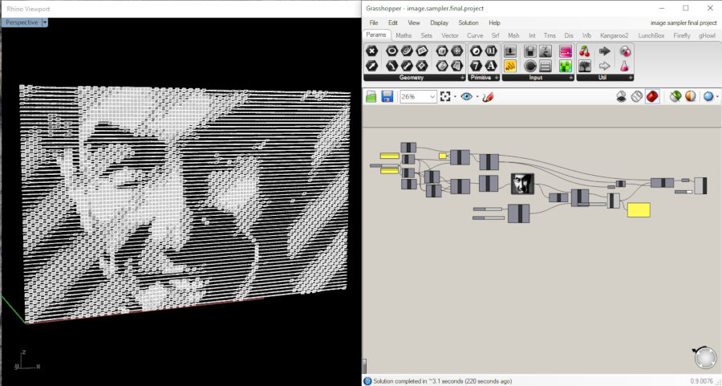Pick the floppy-disk icon in the Input panel
Image resolution: width=722 pixels, height=386 pixels.
(530, 51)
